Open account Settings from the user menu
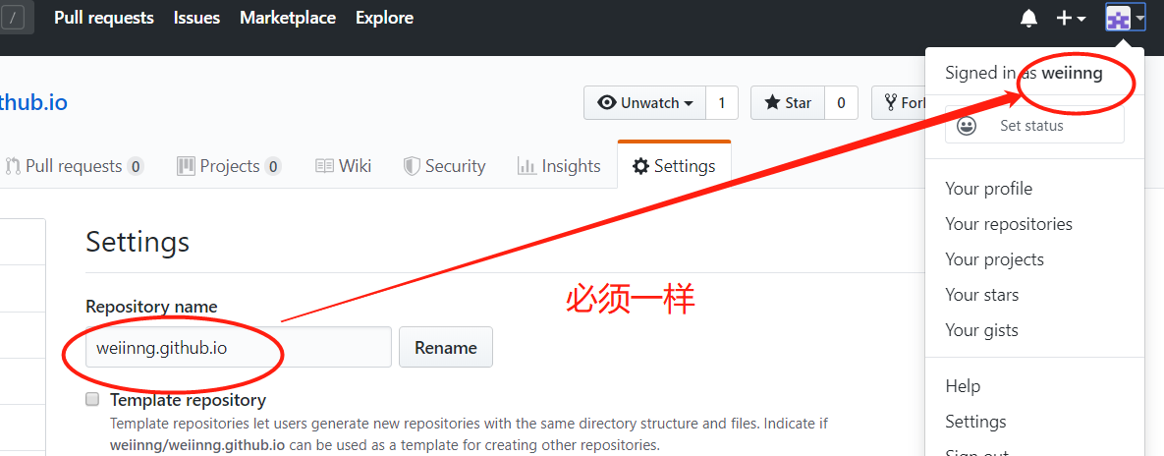The height and width of the screenshot is (456, 1164). tap(975, 422)
